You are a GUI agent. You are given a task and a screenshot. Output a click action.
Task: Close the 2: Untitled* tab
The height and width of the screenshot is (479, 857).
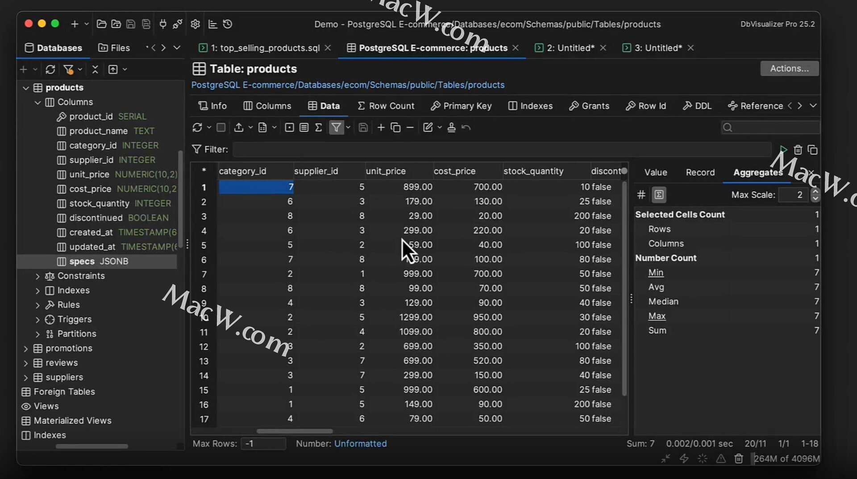pos(603,48)
